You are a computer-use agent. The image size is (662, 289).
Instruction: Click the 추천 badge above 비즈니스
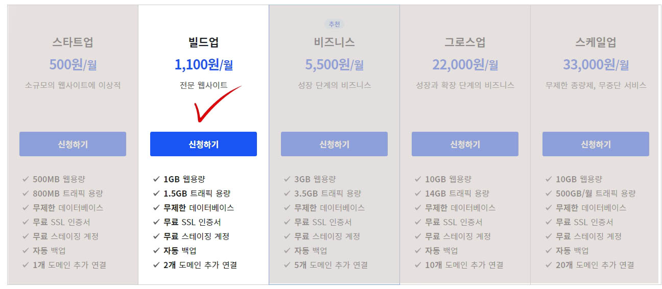point(334,24)
